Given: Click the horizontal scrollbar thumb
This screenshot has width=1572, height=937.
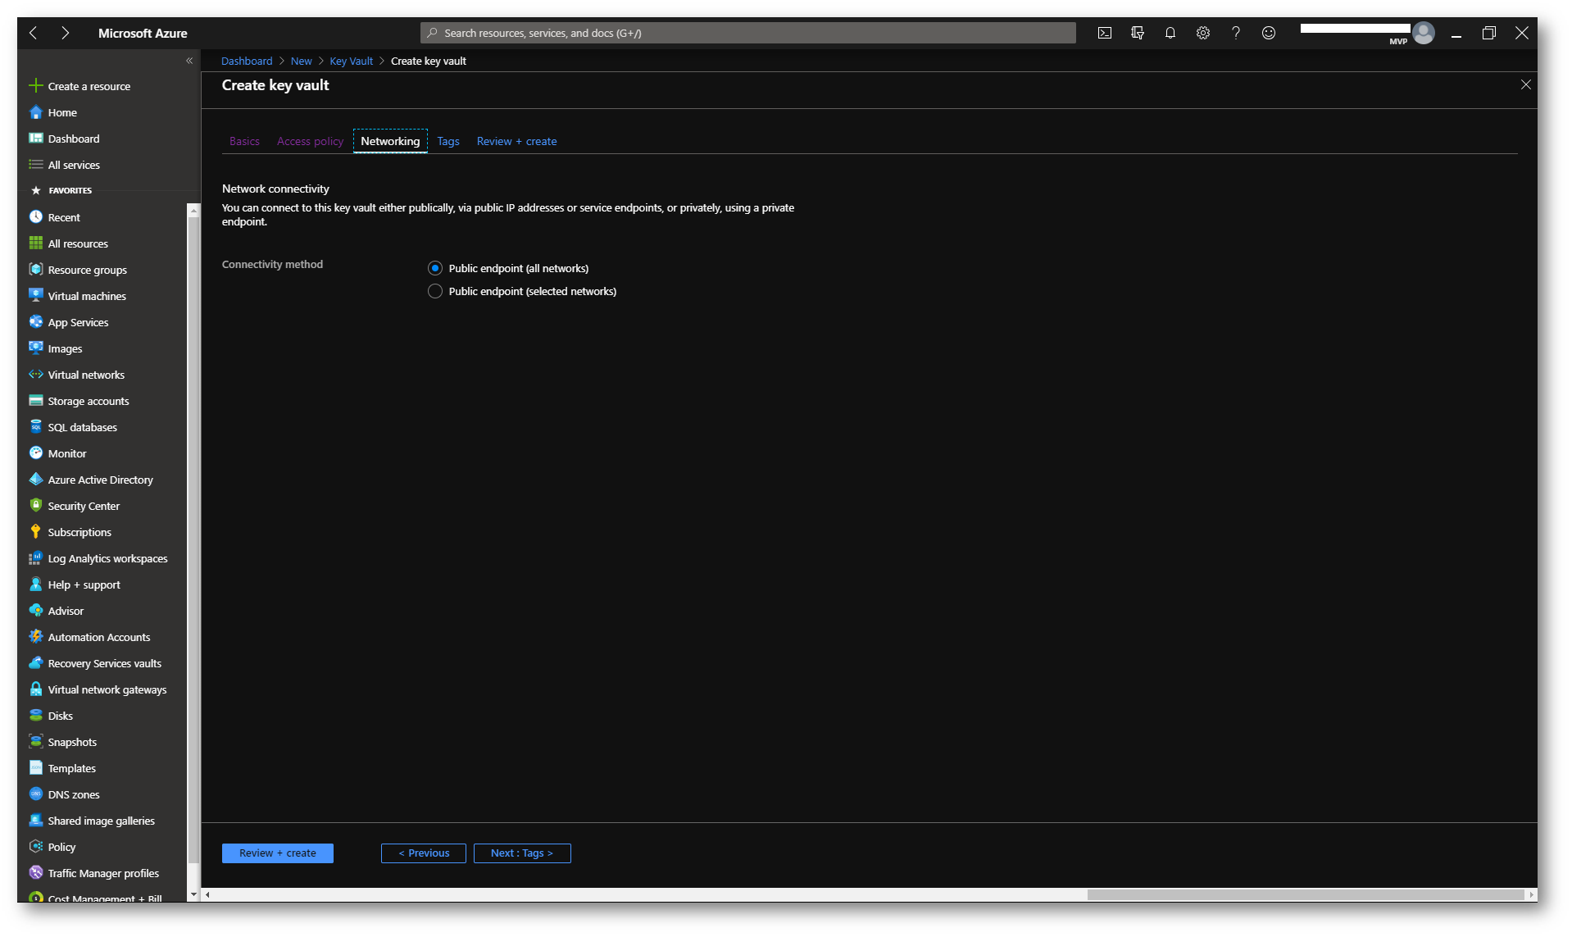Looking at the screenshot, I should pos(1305,895).
